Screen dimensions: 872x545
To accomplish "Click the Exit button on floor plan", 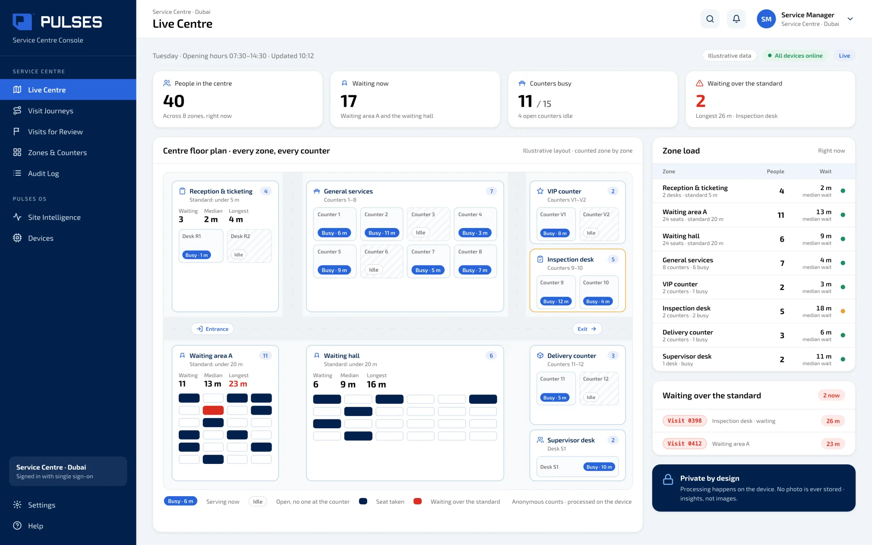I will [587, 329].
